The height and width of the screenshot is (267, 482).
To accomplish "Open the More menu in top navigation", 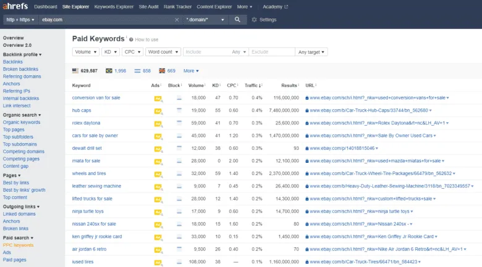I will (x=244, y=7).
